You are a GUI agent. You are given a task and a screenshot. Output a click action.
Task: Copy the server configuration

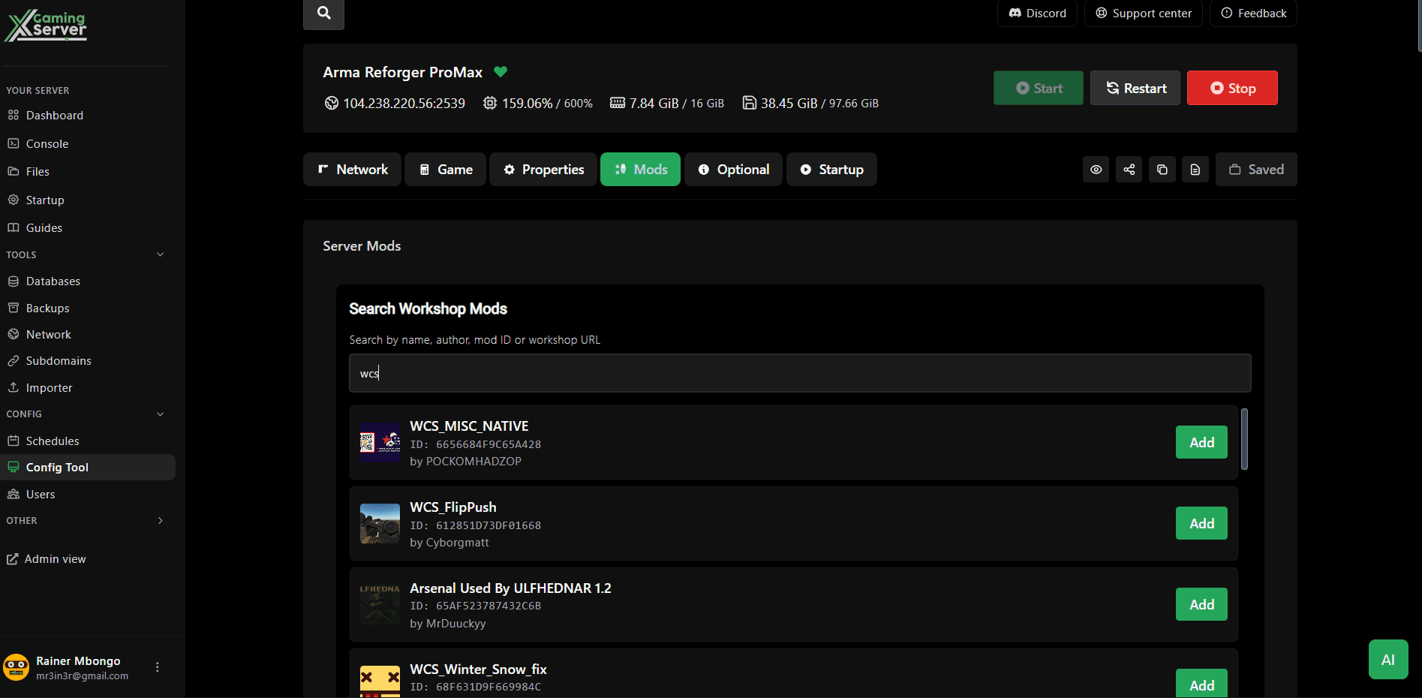coord(1162,169)
